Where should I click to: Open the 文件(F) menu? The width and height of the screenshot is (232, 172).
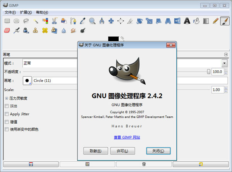(10, 12)
